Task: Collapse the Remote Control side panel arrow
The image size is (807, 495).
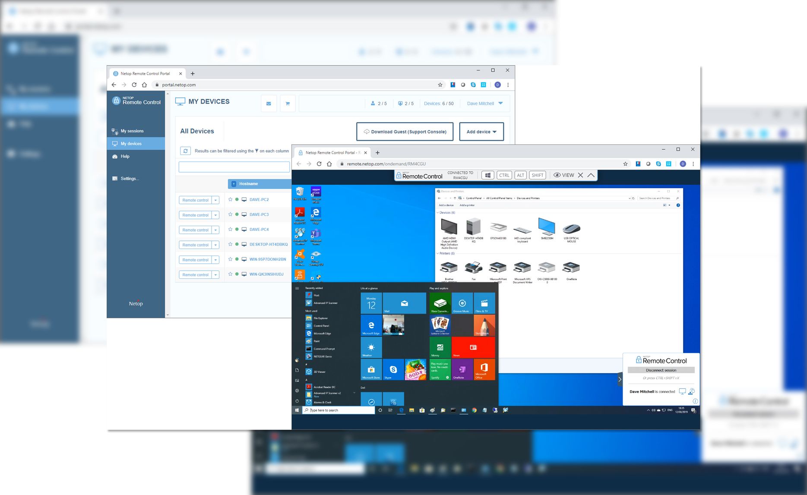Action: click(x=620, y=380)
